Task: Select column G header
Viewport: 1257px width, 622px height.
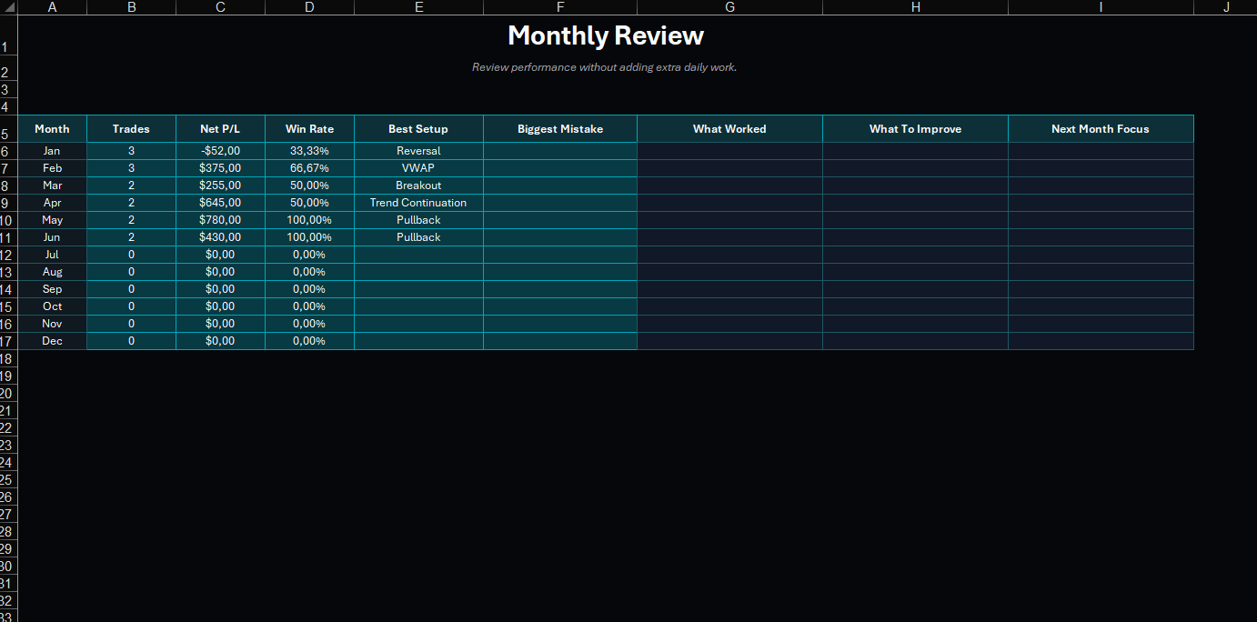Action: tap(729, 7)
